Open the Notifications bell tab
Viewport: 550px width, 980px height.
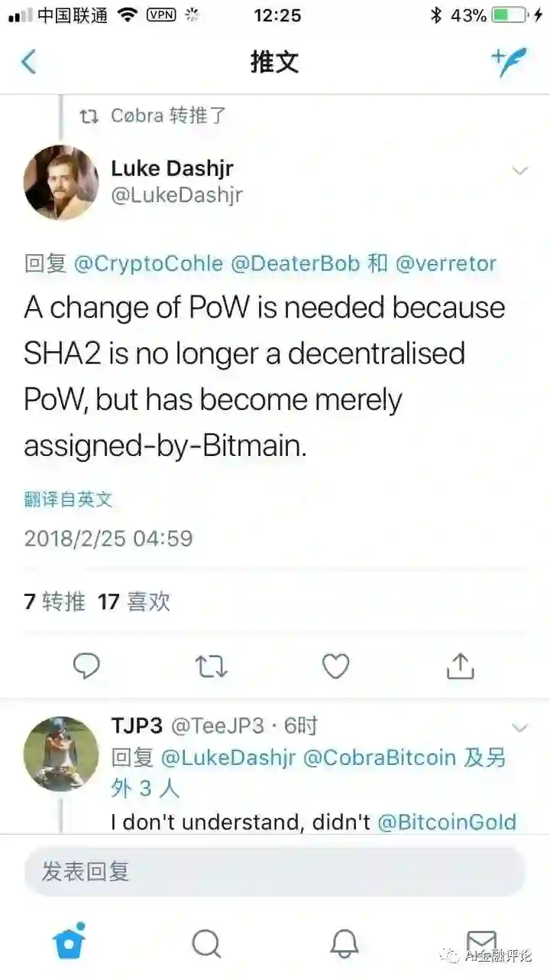tap(344, 943)
